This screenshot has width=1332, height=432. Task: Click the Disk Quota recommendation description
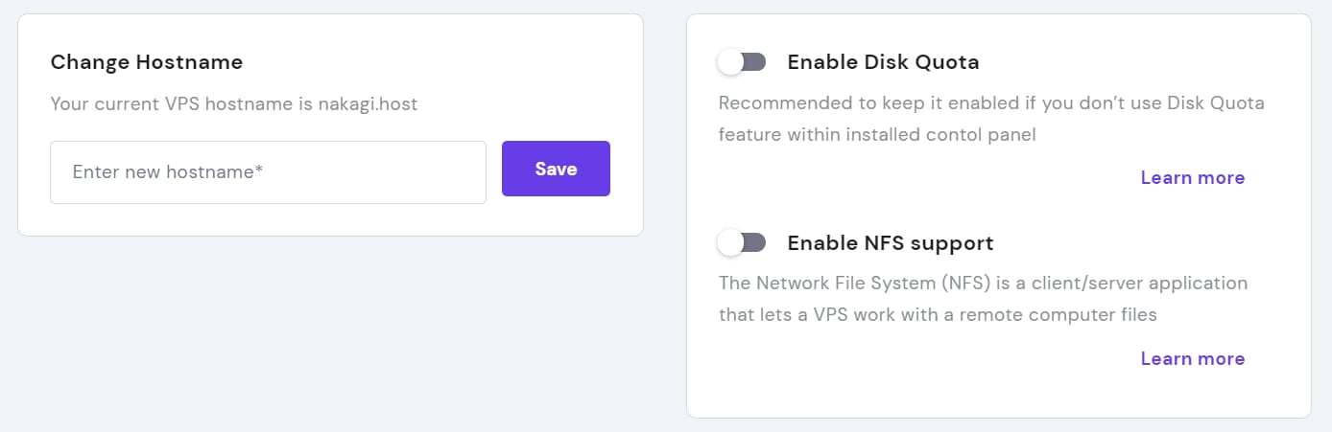click(x=991, y=103)
